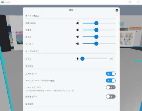This screenshot has height=111, width=142.
Task: Close the 設定 dialog with X icon
Action: tap(117, 10)
